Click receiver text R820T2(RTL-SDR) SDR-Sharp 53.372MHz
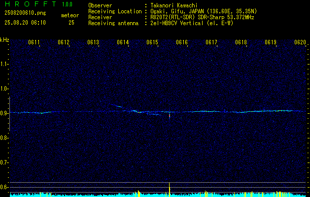This screenshot has height=197, width=310. 202,17
